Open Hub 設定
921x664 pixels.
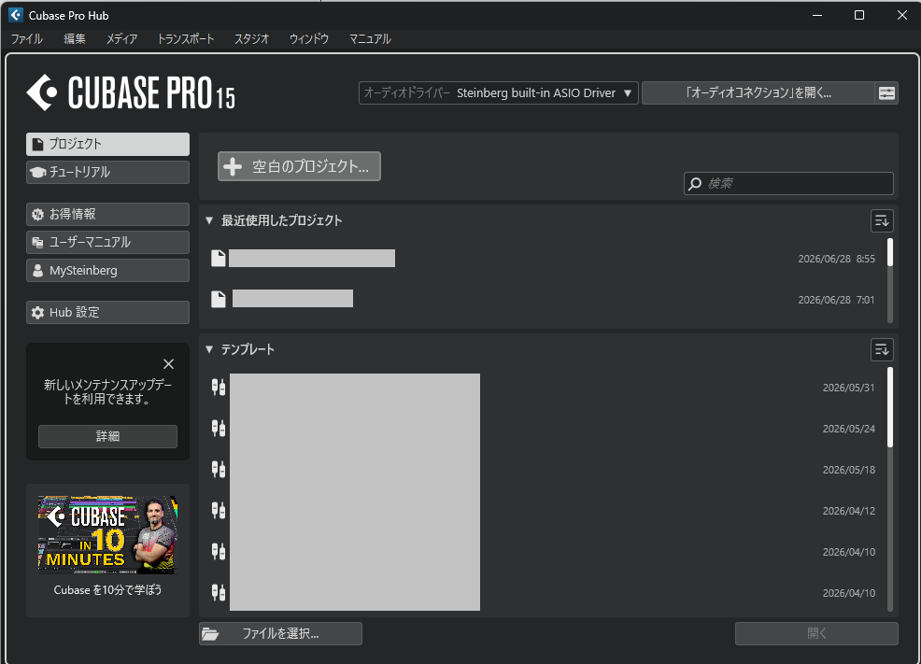point(107,312)
